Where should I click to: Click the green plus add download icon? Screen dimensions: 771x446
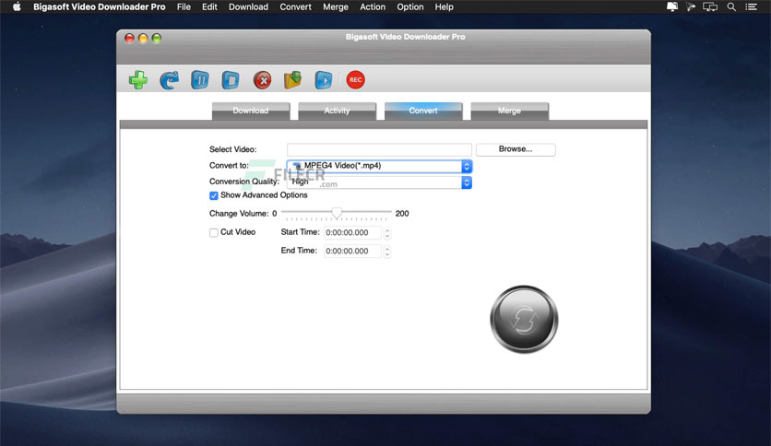pos(138,79)
